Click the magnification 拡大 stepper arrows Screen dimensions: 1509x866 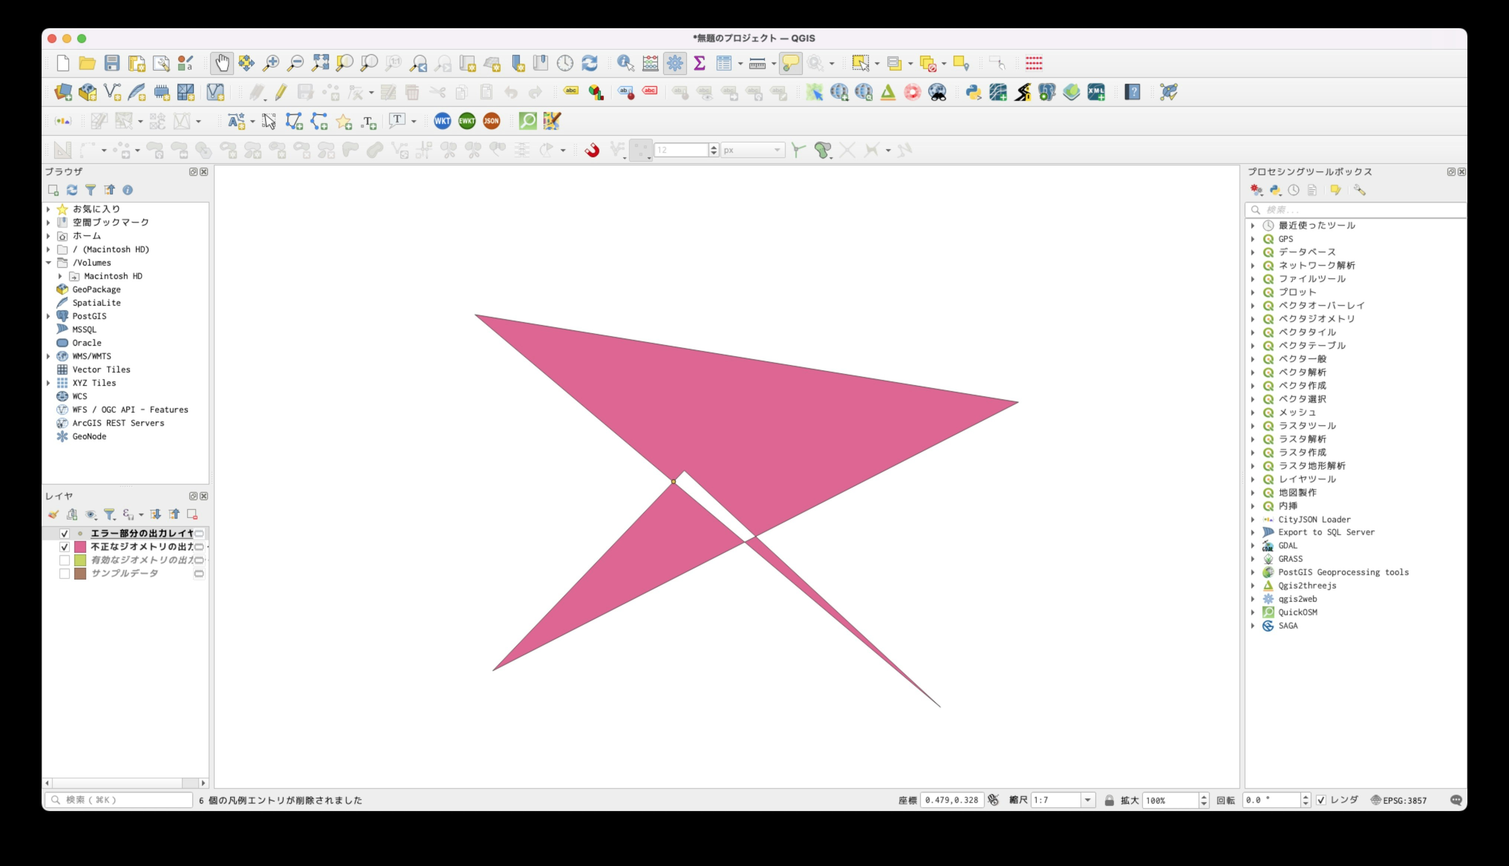point(1203,800)
